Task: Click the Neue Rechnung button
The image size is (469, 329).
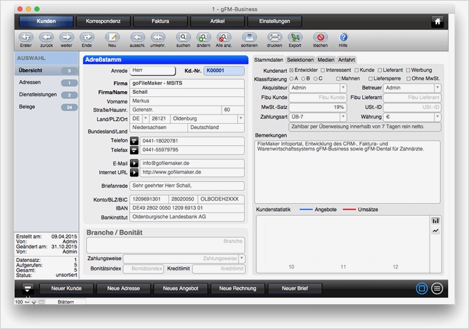Action: coord(238,288)
